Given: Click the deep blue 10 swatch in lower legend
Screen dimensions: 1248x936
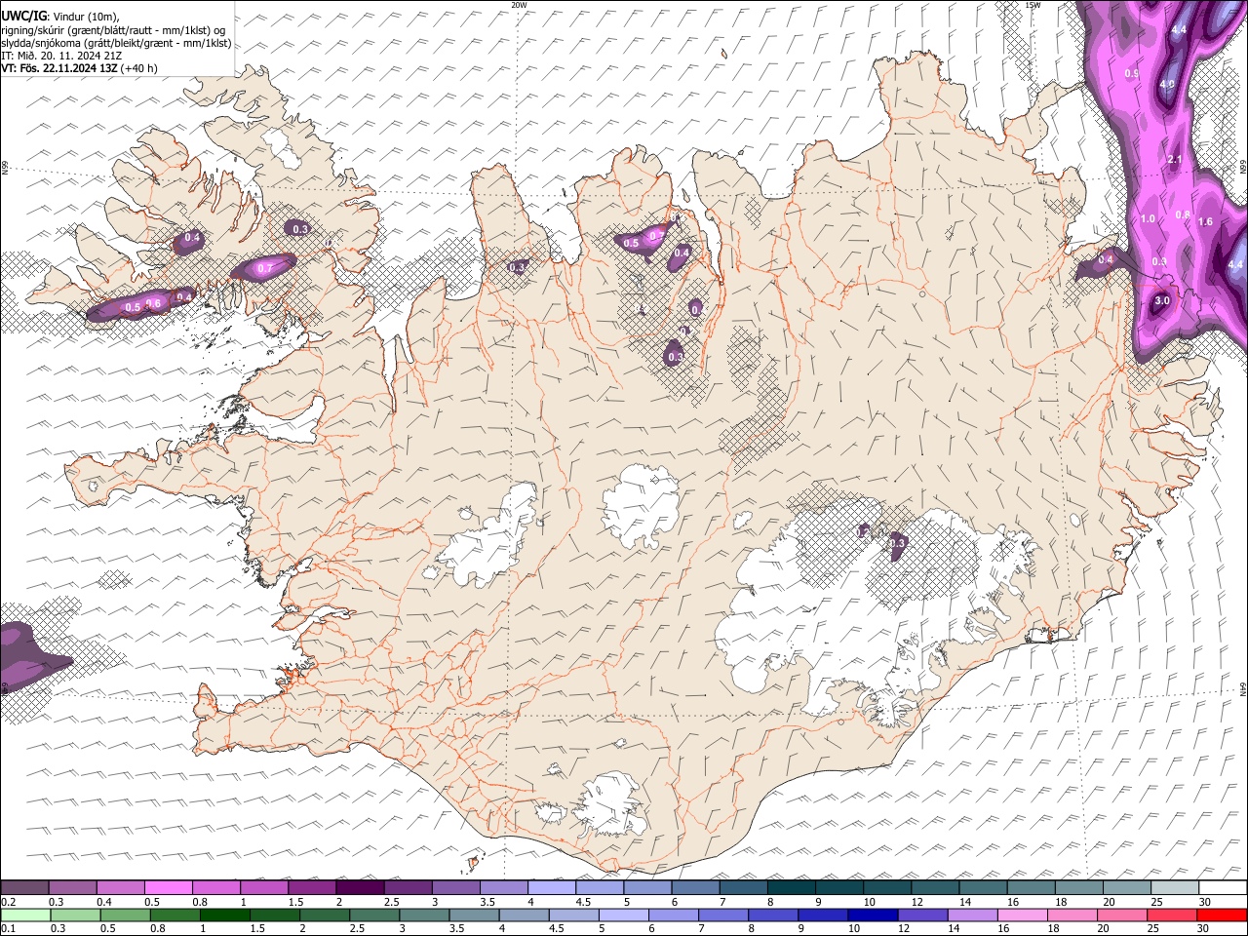Looking at the screenshot, I should tap(872, 916).
